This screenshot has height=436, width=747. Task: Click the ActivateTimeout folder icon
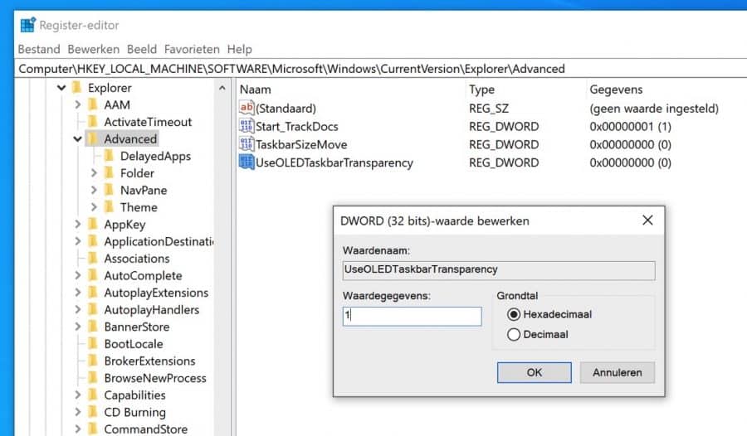[x=93, y=122]
